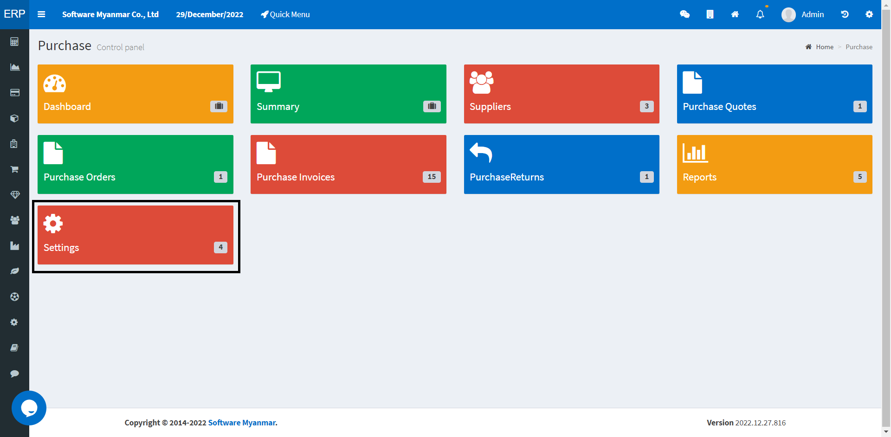
Task: Open the Quick Menu
Action: click(285, 14)
